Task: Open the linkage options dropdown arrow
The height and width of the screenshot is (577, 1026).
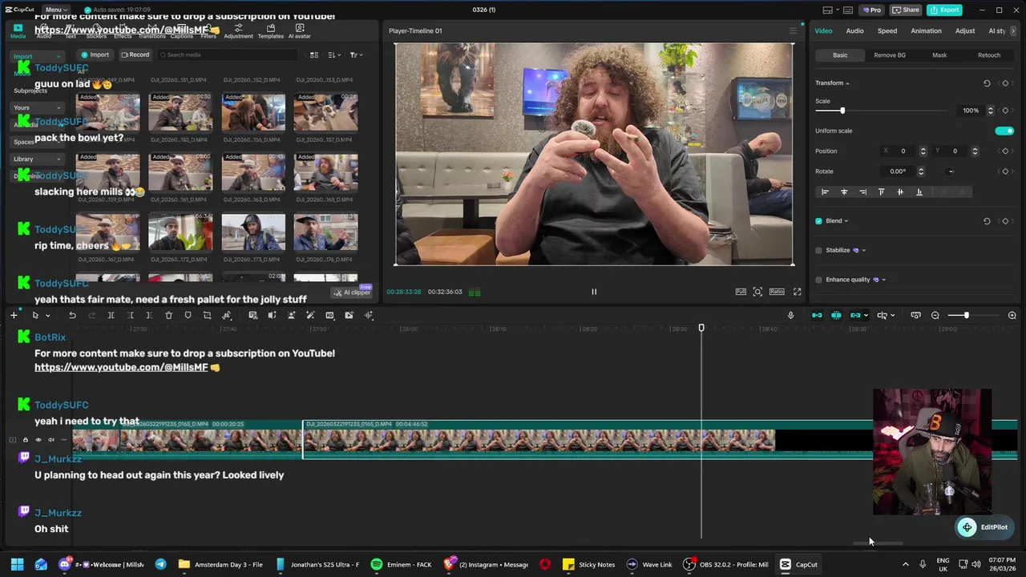Action: coord(866,316)
